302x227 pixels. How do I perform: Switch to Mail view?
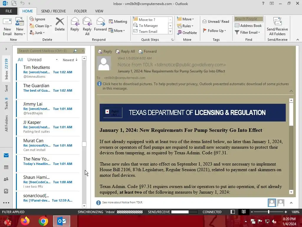coord(6,155)
